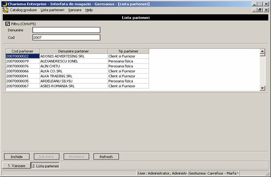Image resolution: width=271 pixels, height=177 pixels.
Task: Select partner code 20070000067
Action: click(23, 86)
